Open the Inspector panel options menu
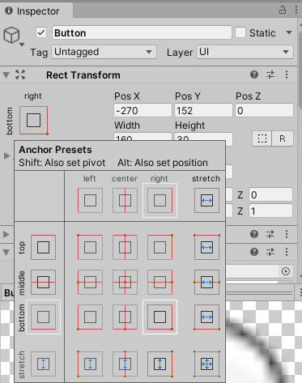Screen dimensions: 302x383 click(296, 11)
